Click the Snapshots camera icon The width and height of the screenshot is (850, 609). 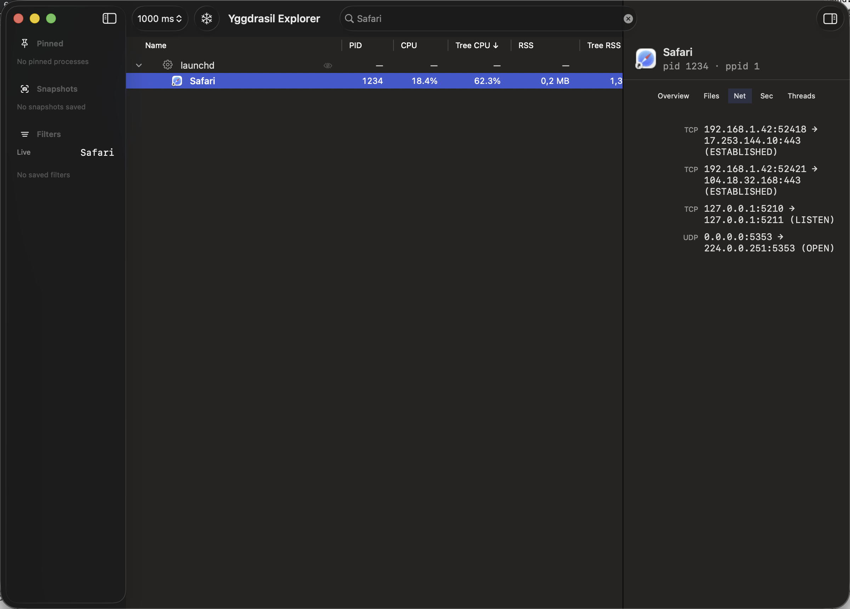click(25, 89)
